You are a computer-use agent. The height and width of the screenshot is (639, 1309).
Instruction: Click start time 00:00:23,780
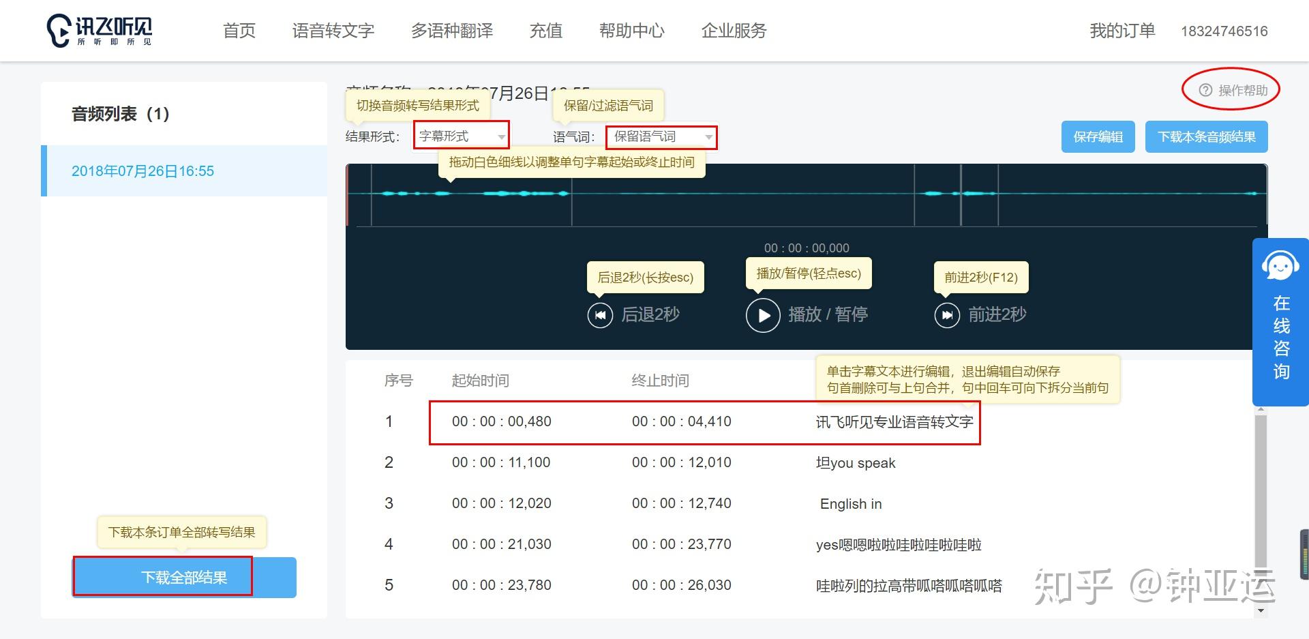click(502, 585)
